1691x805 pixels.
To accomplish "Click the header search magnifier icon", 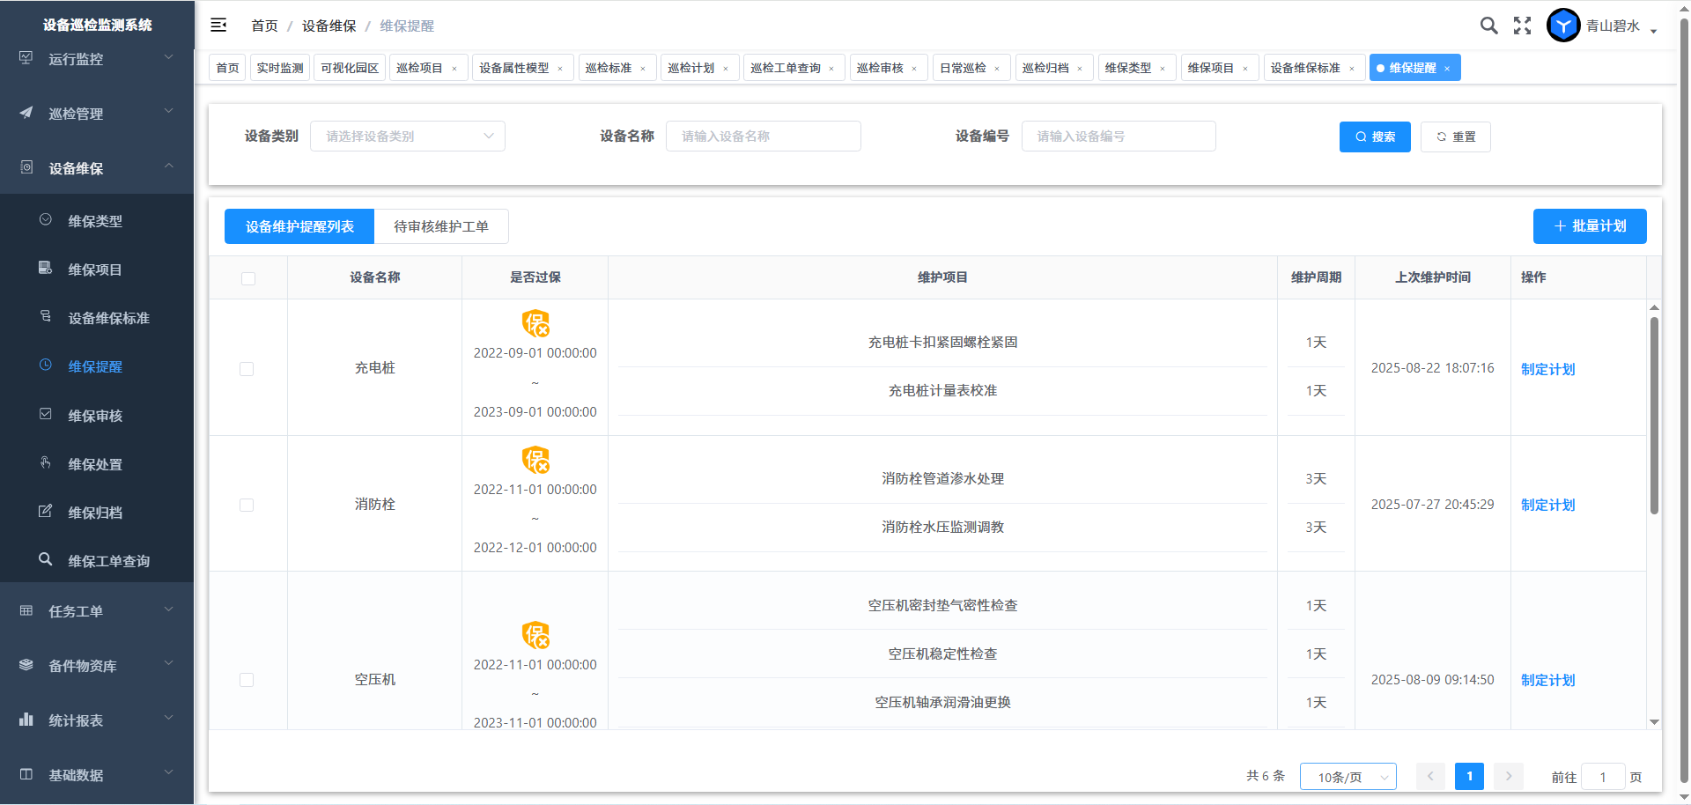I will [x=1488, y=26].
